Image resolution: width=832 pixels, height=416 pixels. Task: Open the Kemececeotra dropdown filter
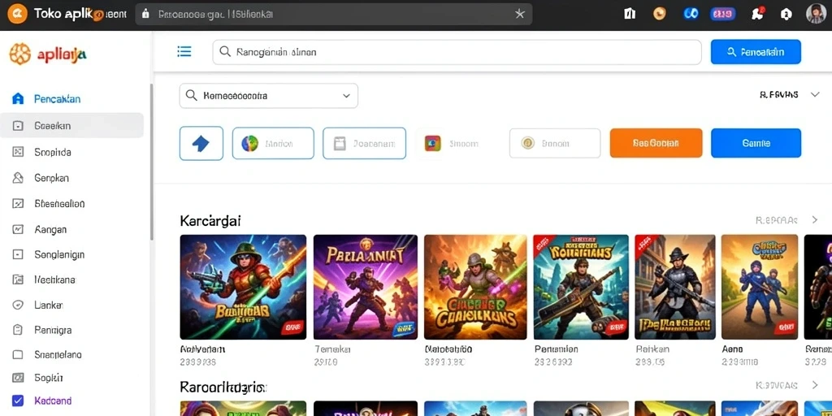268,96
